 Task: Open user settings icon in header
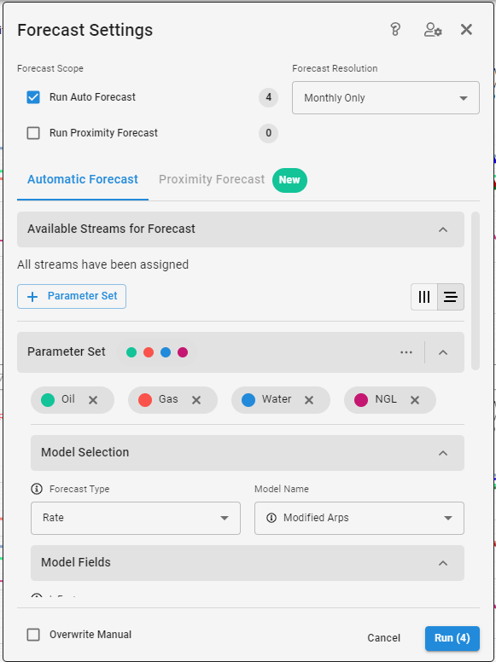pos(433,30)
